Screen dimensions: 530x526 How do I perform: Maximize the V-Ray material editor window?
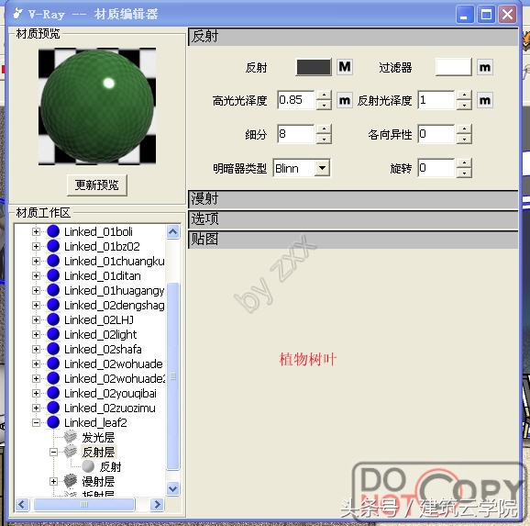pyautogui.click(x=486, y=15)
